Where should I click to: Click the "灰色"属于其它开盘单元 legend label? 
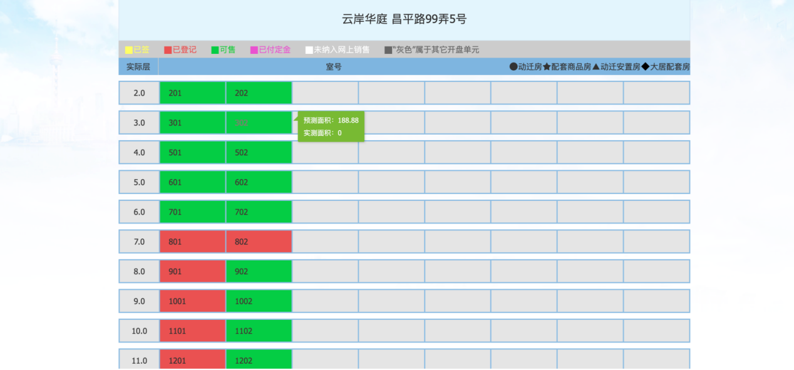[x=436, y=50]
